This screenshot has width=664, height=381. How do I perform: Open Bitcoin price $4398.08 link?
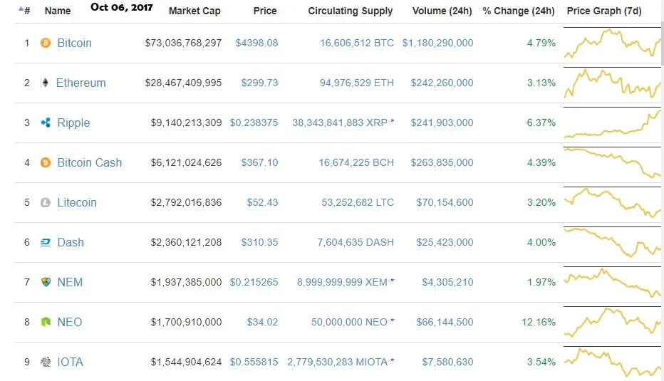(256, 43)
